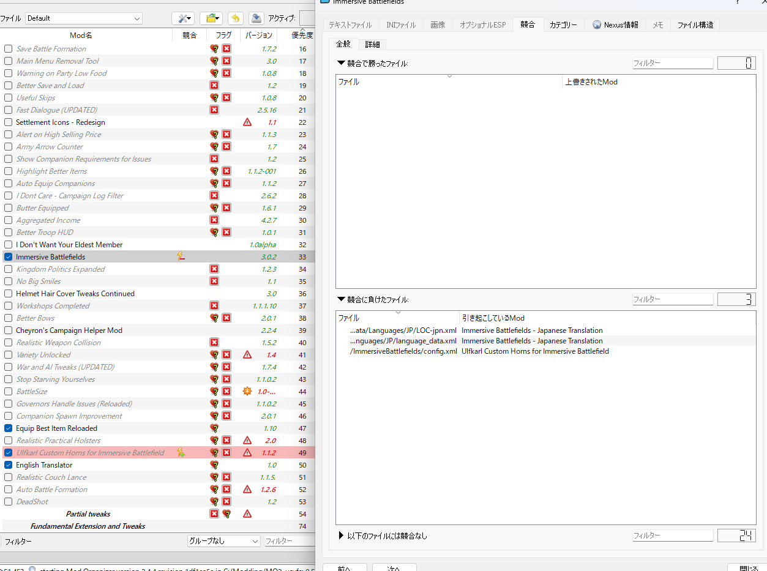Click the heart question flag on DeadShot row
767x571 pixels.
(214, 501)
